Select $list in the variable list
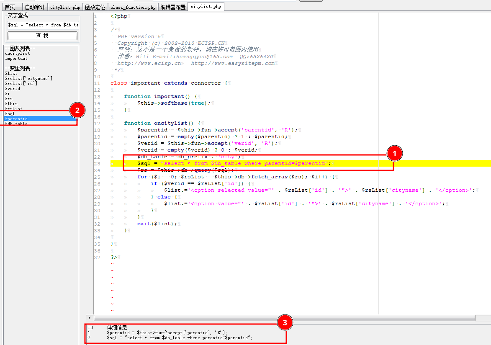Viewport: 491px width, 345px height. point(11,74)
